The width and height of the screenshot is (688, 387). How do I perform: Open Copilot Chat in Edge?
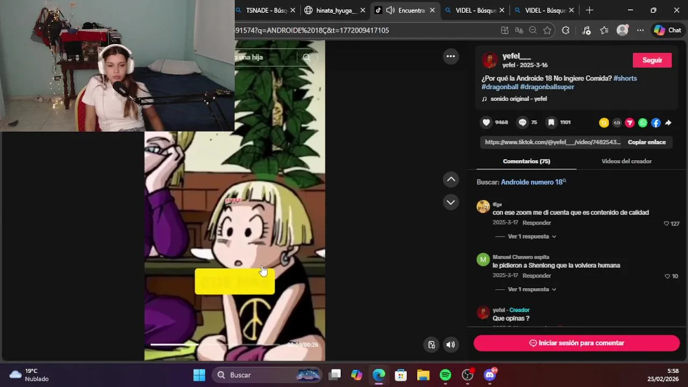[x=668, y=31]
